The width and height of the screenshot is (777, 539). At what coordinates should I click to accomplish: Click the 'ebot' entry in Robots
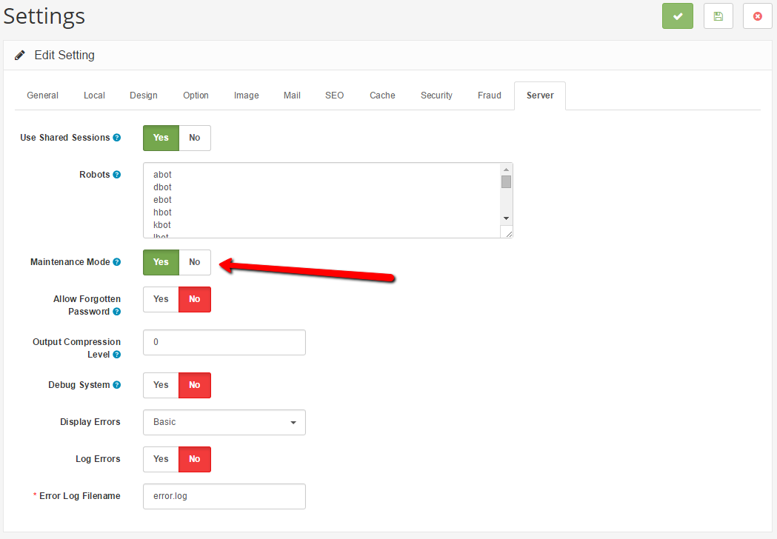click(x=162, y=200)
